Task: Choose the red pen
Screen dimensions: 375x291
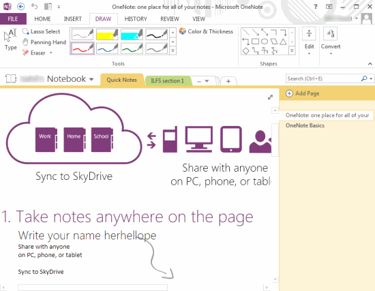Action: (x=82, y=48)
